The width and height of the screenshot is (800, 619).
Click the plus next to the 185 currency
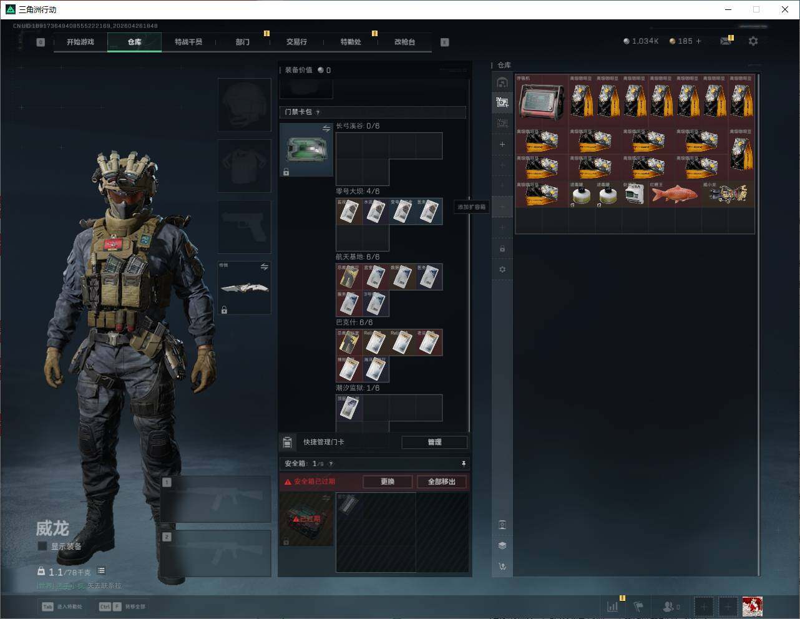(699, 41)
